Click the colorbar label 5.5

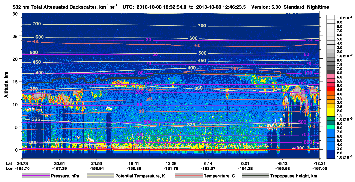[x=339, y=81]
